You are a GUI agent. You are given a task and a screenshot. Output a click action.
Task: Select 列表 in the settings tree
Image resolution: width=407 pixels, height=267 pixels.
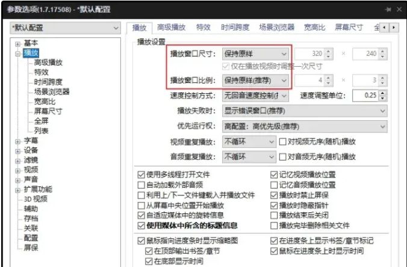point(42,130)
